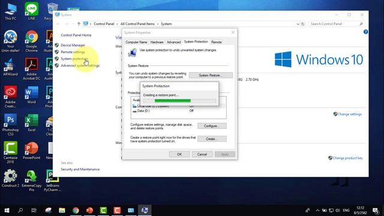Select System Protection tab
The image size is (384, 216).
coord(196,42)
